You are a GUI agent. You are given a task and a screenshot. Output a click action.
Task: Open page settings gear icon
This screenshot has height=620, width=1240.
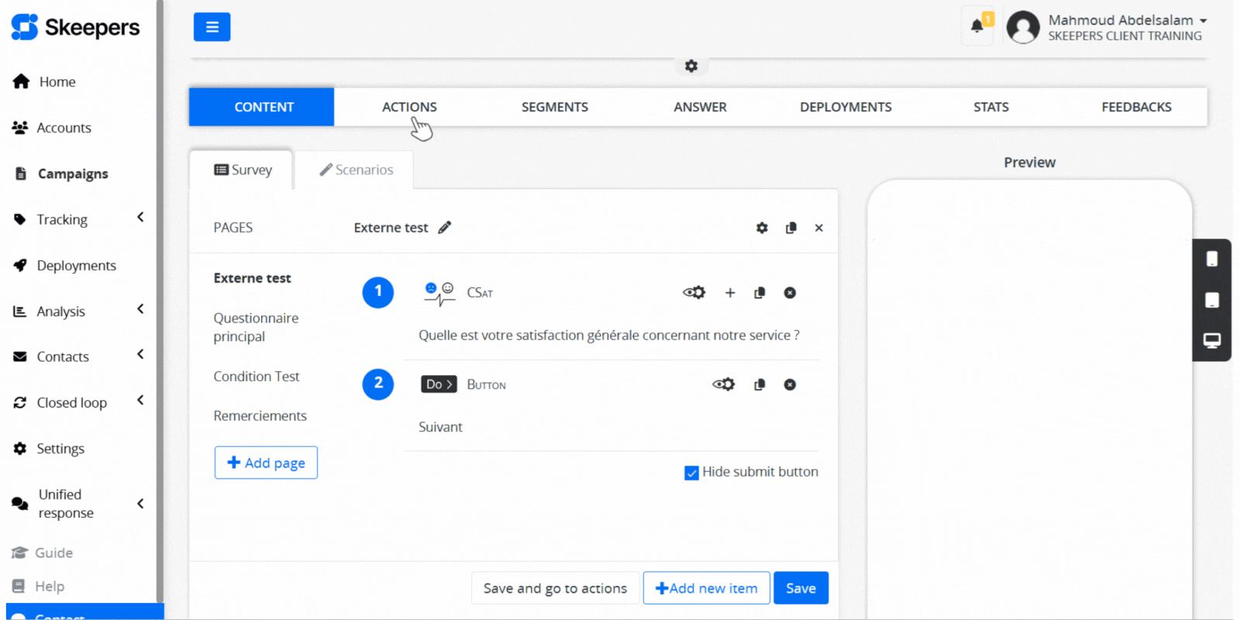coord(762,228)
